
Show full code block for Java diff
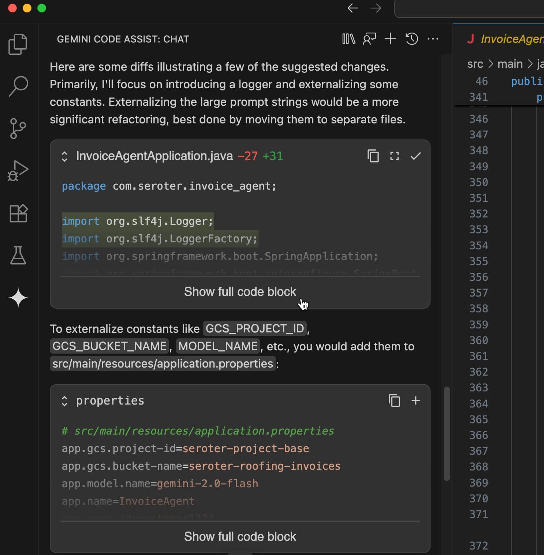click(x=240, y=292)
